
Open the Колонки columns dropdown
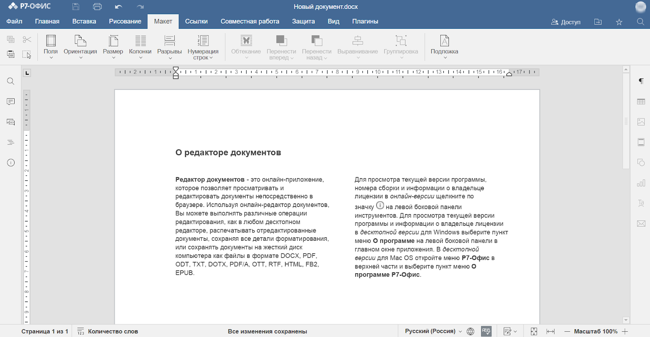click(x=140, y=47)
